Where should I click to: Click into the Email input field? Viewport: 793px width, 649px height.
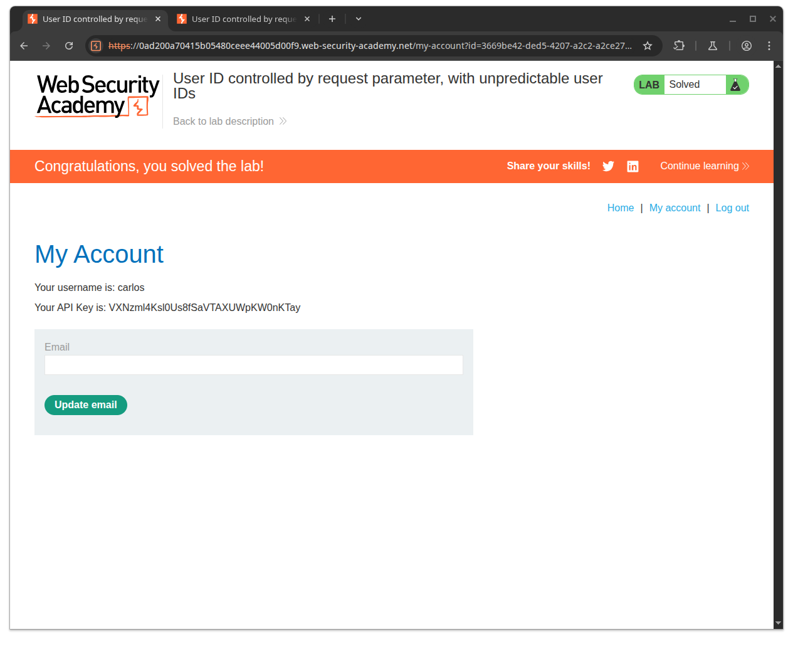pos(253,365)
